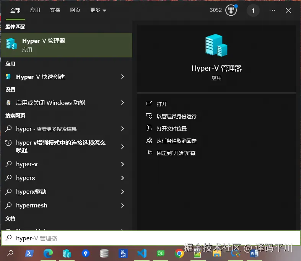This screenshot has height=261, width=301.
Task: Open Google Chrome from the taskbar
Action: tap(179, 253)
